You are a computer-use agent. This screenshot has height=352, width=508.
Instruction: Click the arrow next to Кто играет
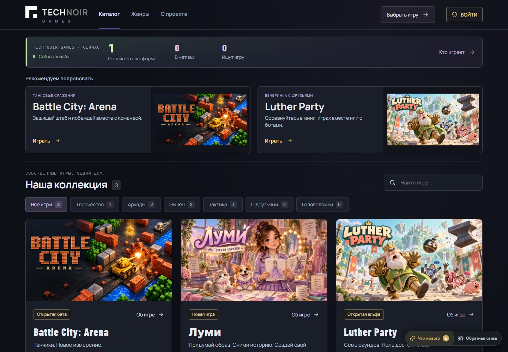[472, 52]
